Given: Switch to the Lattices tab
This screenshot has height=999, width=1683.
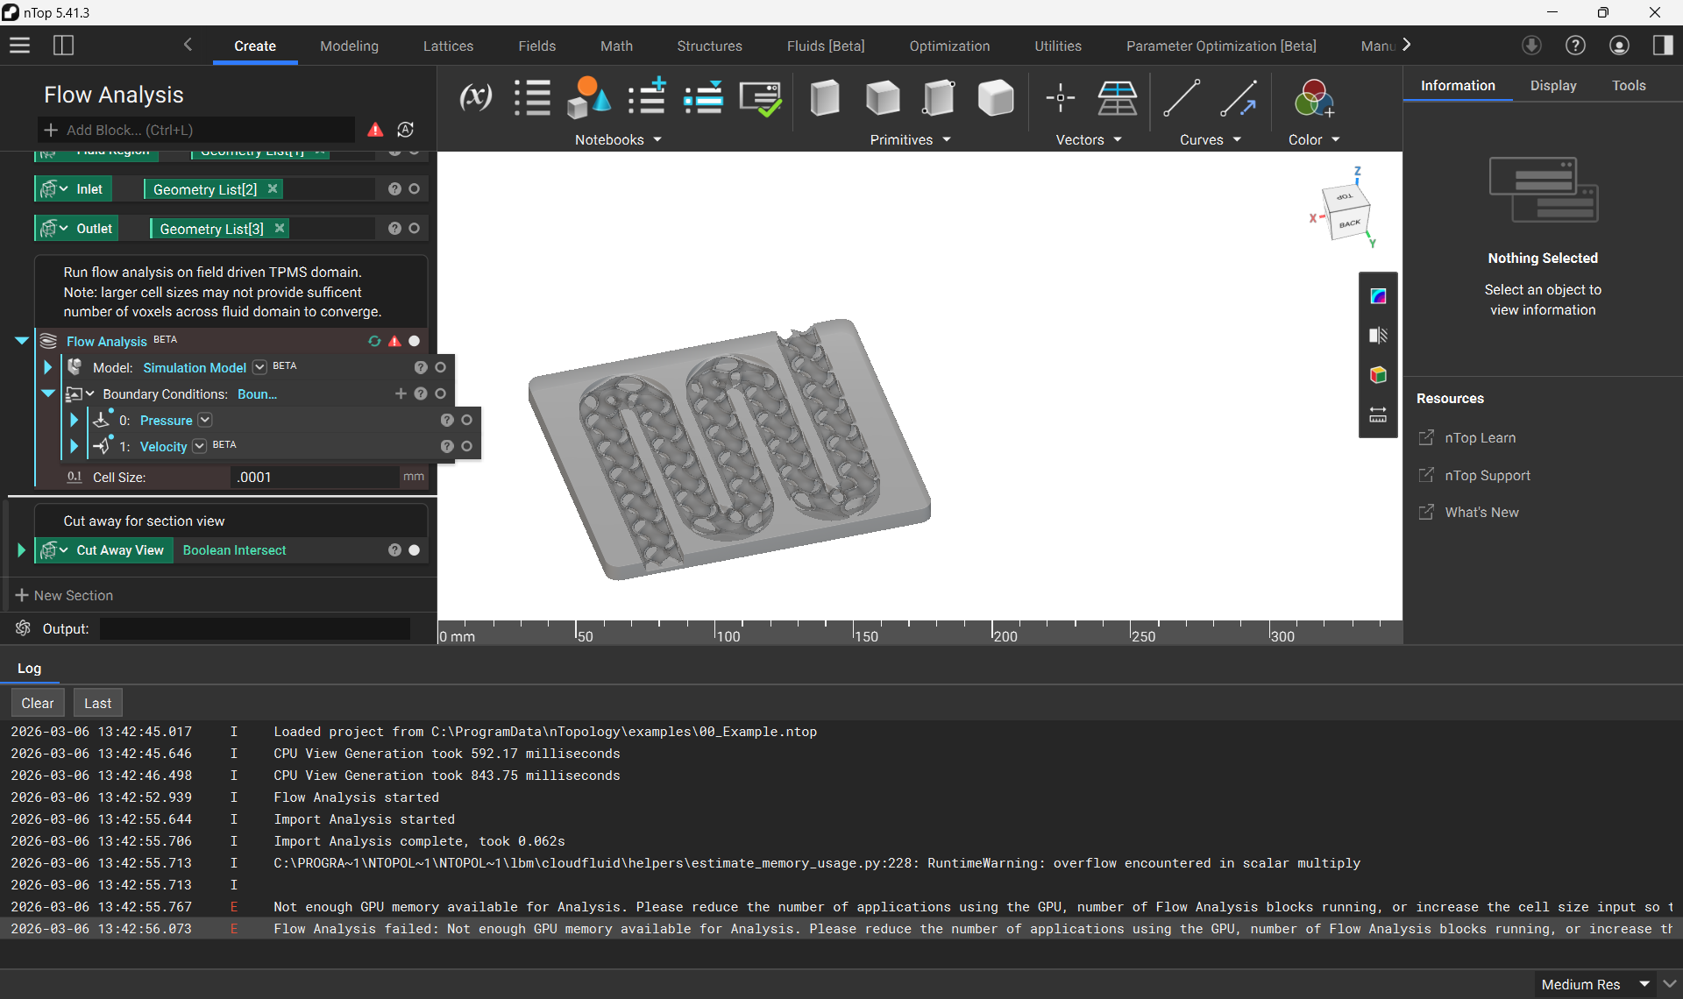Looking at the screenshot, I should [448, 46].
